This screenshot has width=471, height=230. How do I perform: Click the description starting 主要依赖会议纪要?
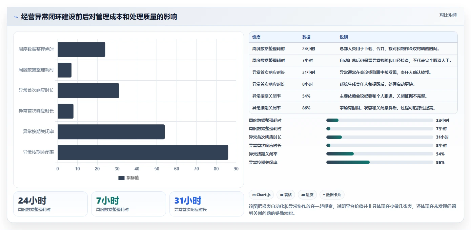click(383, 96)
